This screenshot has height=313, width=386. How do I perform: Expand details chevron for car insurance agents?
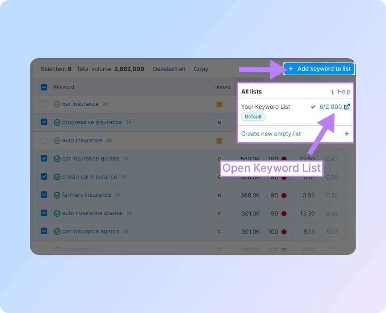point(126,232)
